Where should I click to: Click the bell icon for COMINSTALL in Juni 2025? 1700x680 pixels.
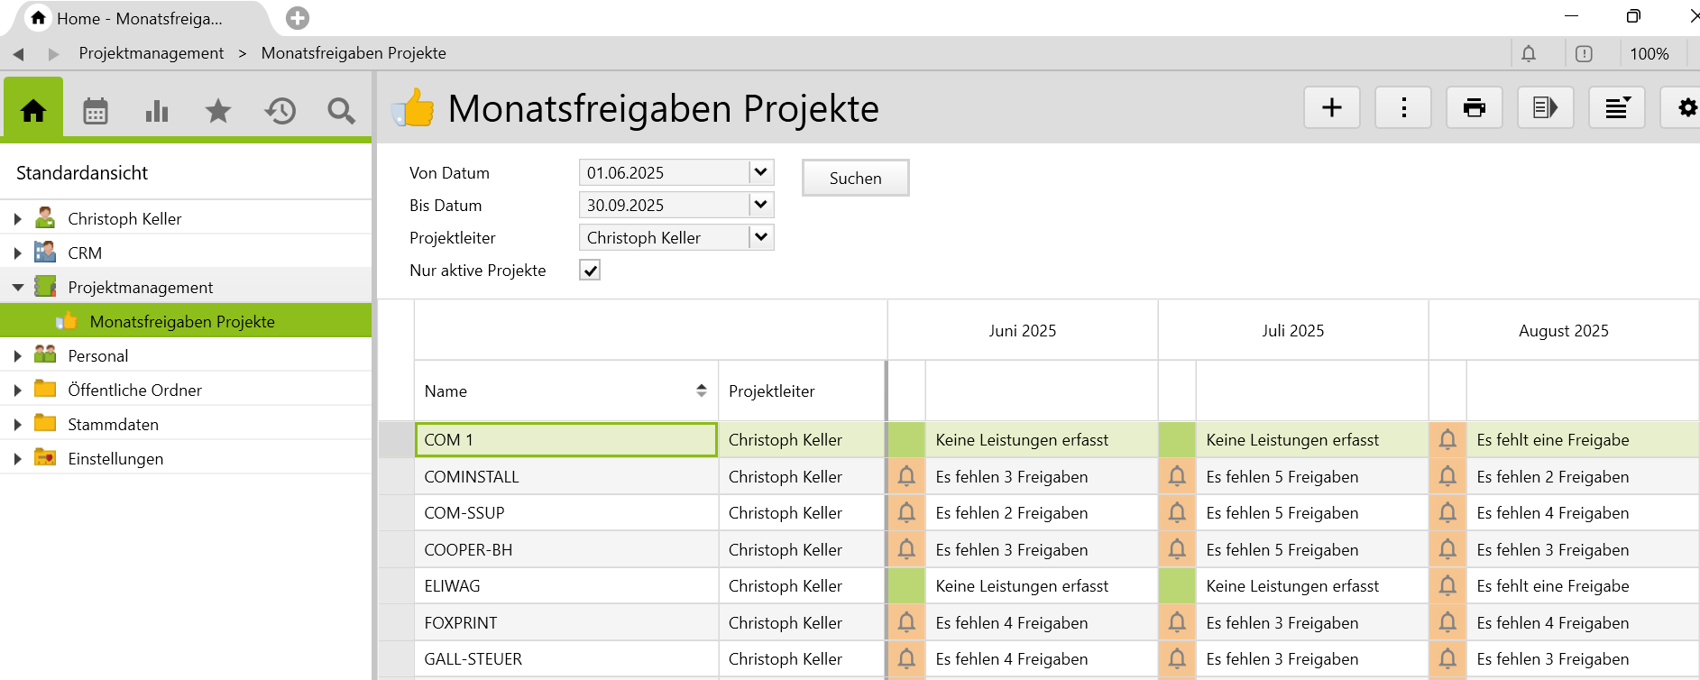click(906, 476)
